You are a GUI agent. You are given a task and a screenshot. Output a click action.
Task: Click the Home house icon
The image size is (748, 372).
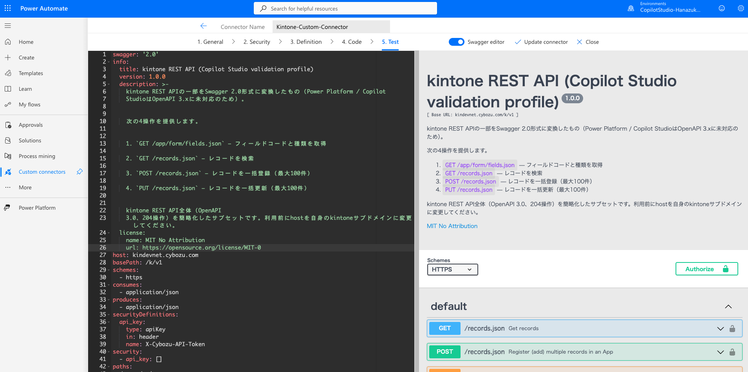pyautogui.click(x=8, y=42)
